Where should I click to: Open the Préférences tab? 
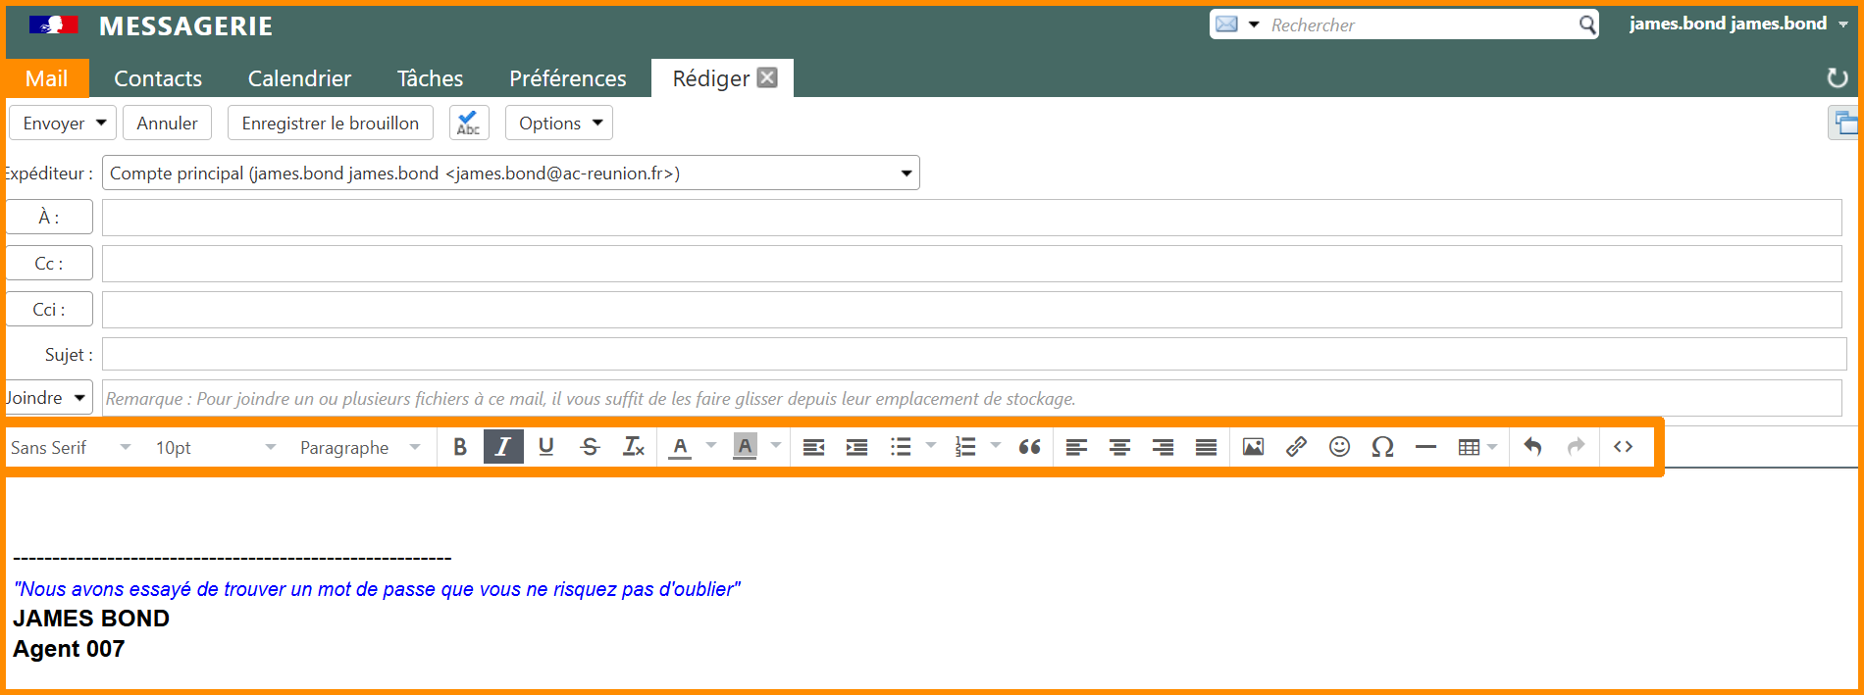tap(567, 78)
